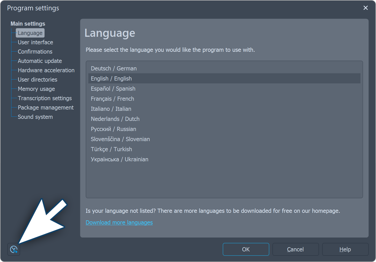376x262 pixels.
Task: Select Nederlands / Dutch language
Action: tap(115, 119)
